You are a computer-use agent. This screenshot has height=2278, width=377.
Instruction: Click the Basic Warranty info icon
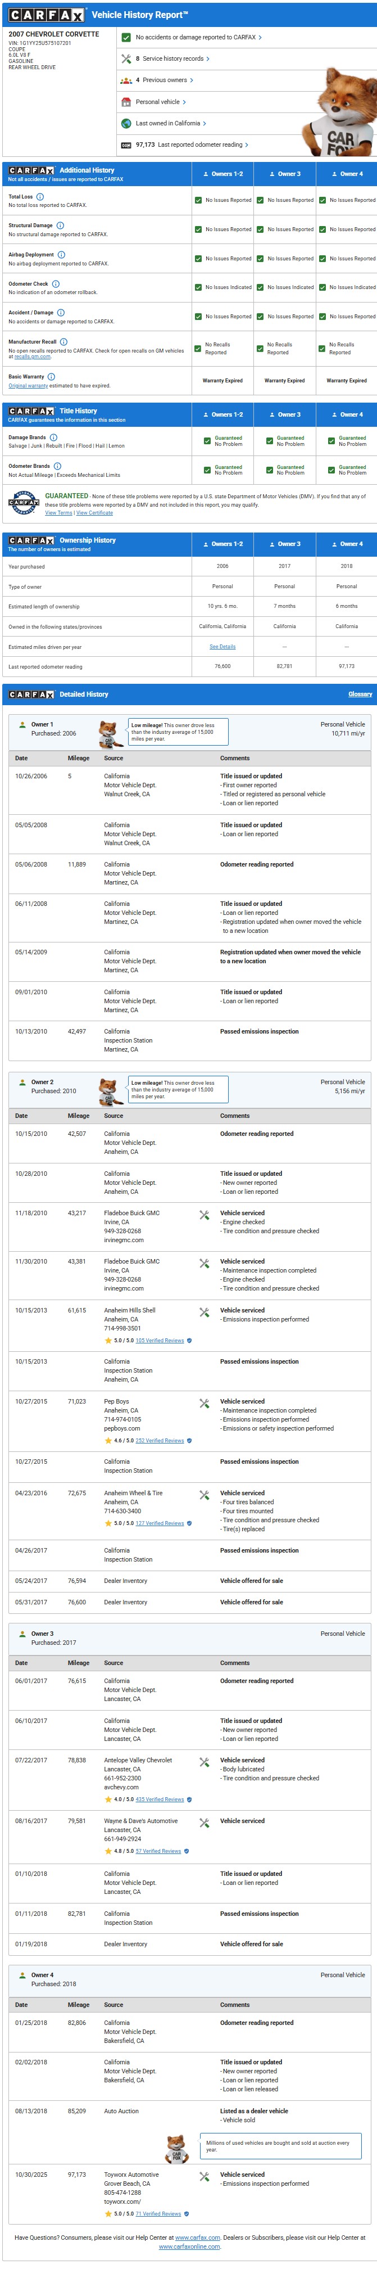click(51, 377)
